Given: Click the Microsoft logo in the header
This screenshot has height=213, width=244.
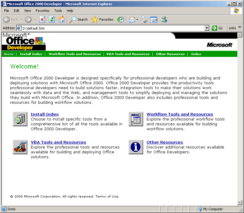Looking at the screenshot, I should point(220,45).
